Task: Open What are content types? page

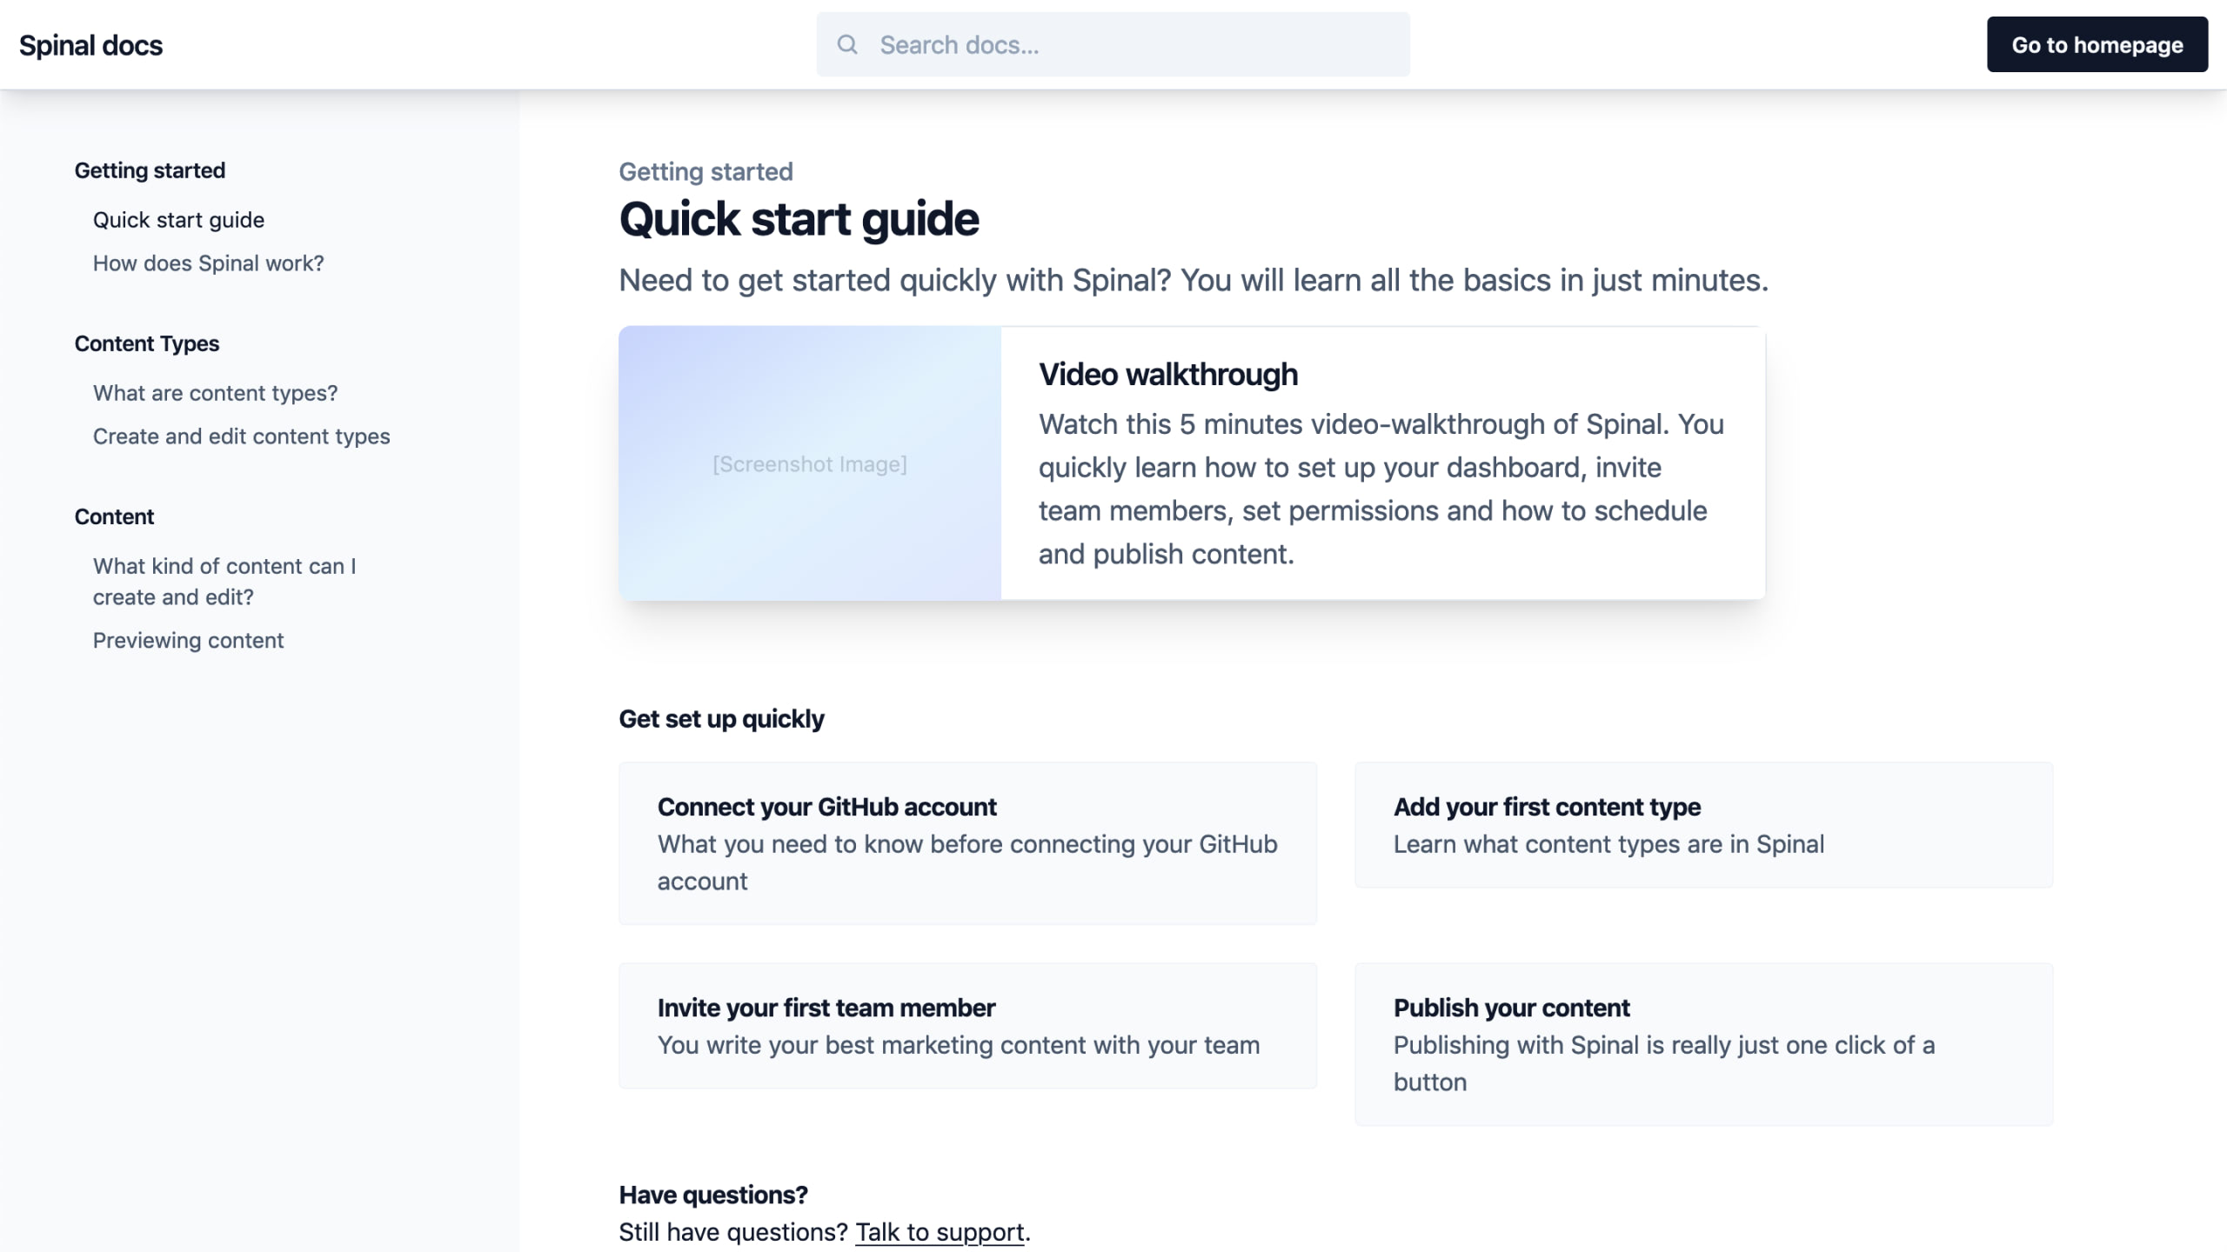Action: click(x=215, y=393)
